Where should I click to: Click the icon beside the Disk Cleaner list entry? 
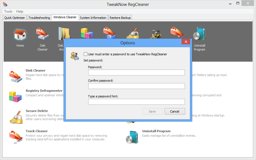click(15, 76)
